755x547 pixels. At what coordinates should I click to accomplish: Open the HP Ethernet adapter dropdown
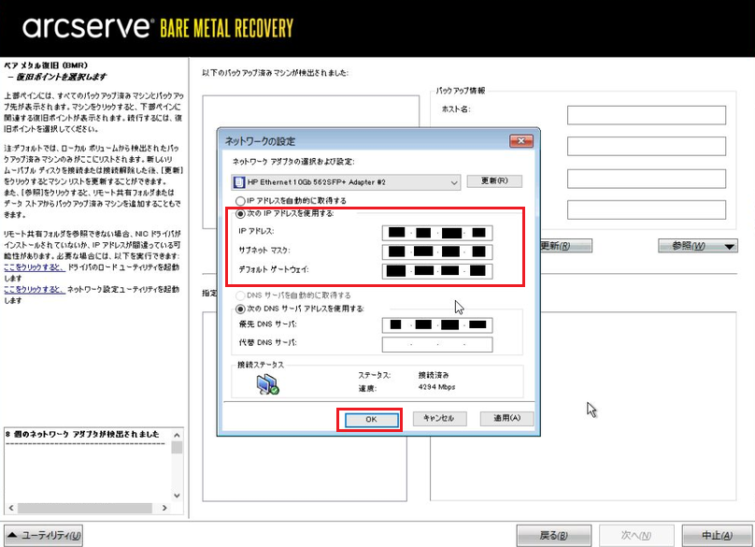click(x=346, y=182)
